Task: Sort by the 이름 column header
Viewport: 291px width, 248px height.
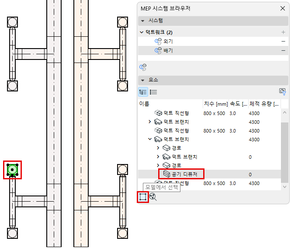Action: [170, 104]
